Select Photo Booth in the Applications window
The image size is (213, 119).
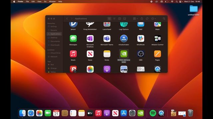[x=73, y=69]
